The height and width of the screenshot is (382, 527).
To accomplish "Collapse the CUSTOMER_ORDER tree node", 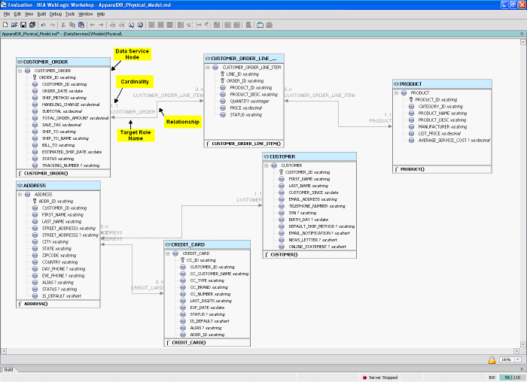I will (x=20, y=71).
